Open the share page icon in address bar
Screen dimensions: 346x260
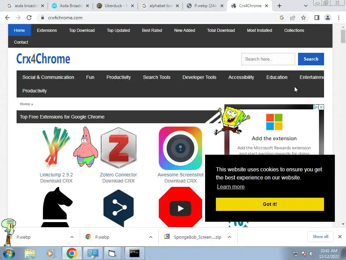293,18
